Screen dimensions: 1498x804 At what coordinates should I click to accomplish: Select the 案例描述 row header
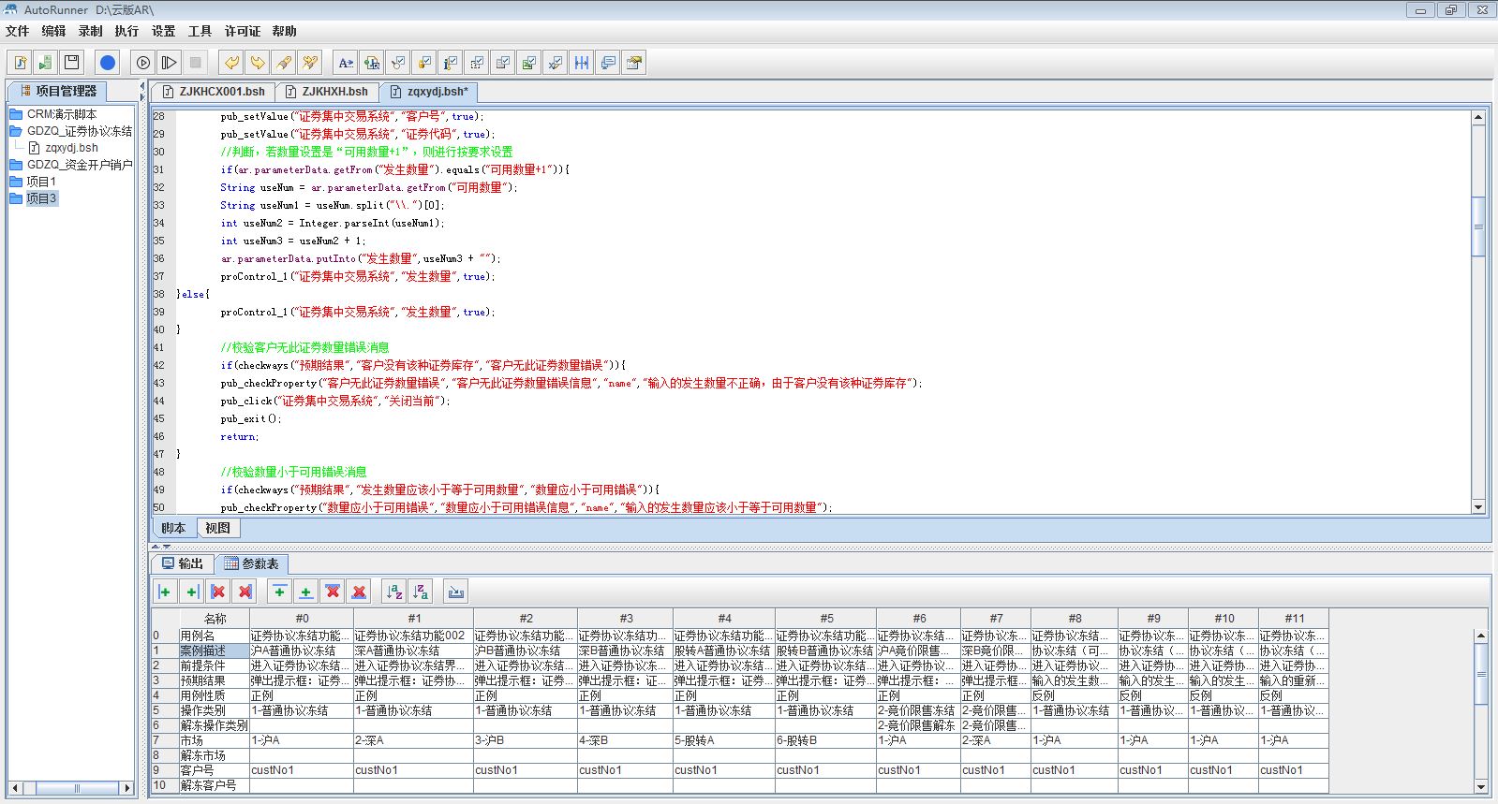(213, 651)
